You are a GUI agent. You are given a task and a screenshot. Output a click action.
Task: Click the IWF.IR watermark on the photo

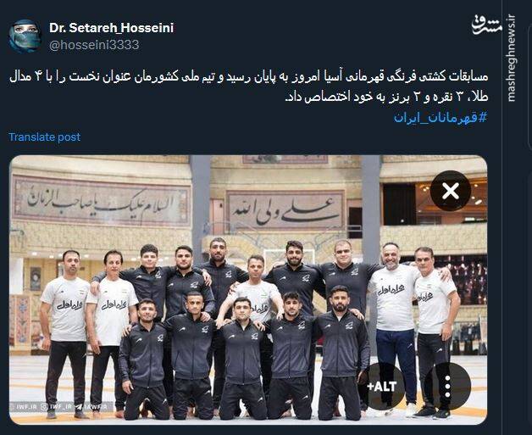(x=25, y=406)
